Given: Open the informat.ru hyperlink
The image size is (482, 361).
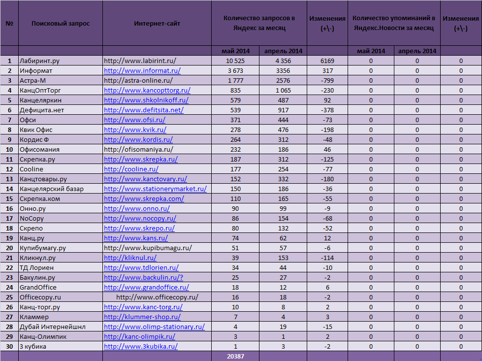Looking at the screenshot, I should 142,71.
